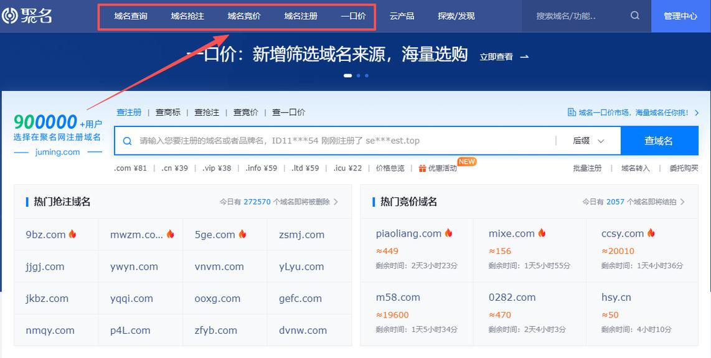711x358 pixels.
Task: Click the magnifier icon in domain search box
Action: [x=128, y=141]
